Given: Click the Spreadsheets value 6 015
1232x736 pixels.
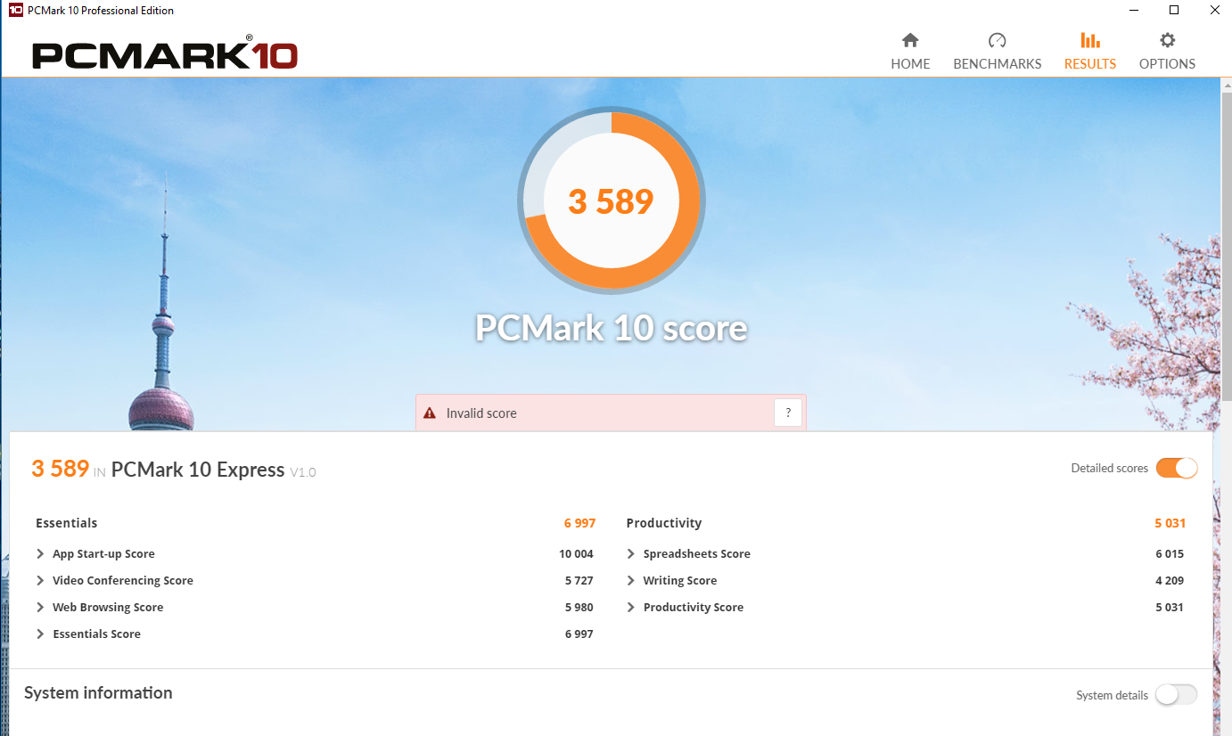Looking at the screenshot, I should point(1170,553).
